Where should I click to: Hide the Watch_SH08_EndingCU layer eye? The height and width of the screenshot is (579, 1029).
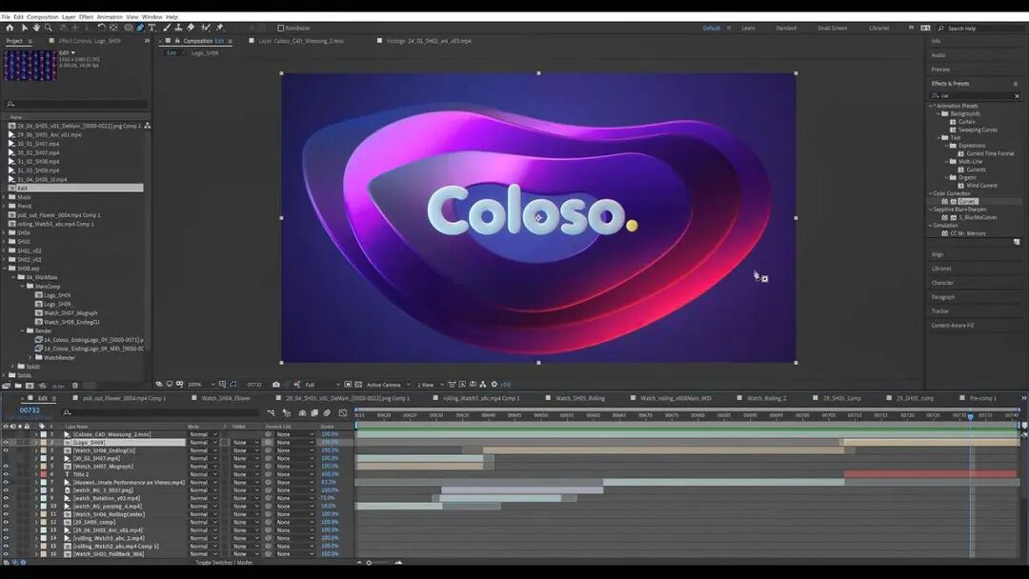click(x=6, y=450)
